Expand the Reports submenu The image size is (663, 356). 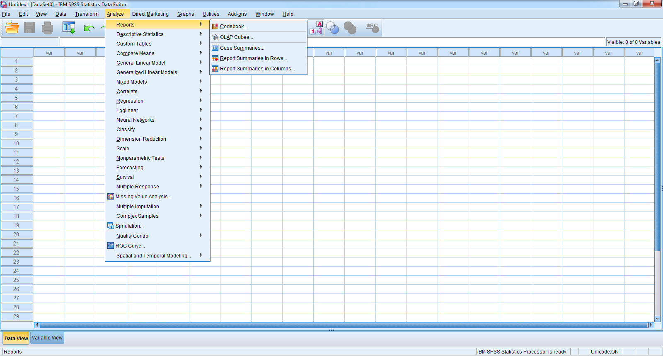(157, 25)
